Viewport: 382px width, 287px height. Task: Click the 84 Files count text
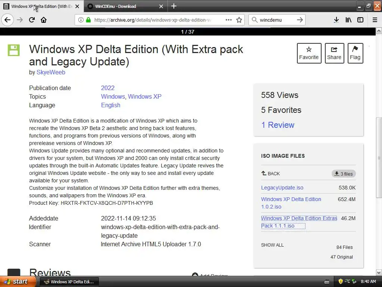point(344,247)
